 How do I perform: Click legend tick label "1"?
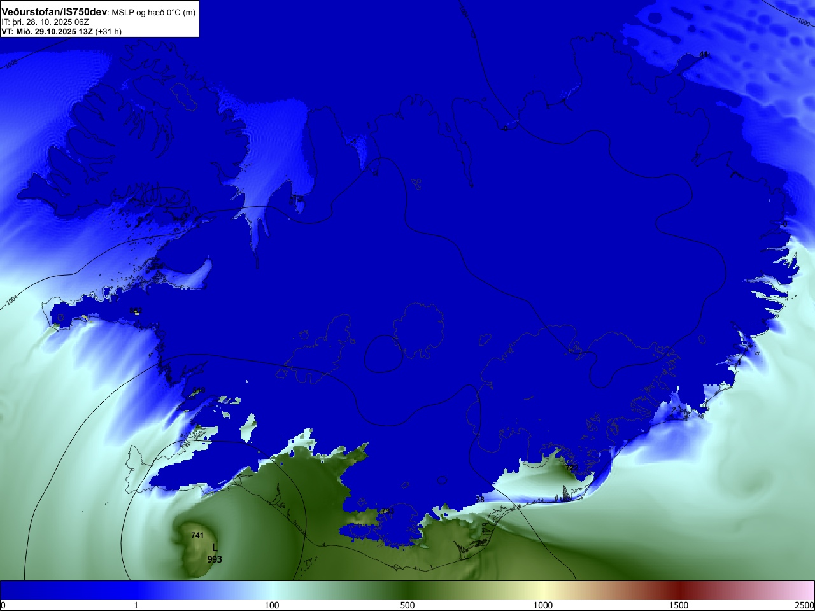(x=136, y=605)
